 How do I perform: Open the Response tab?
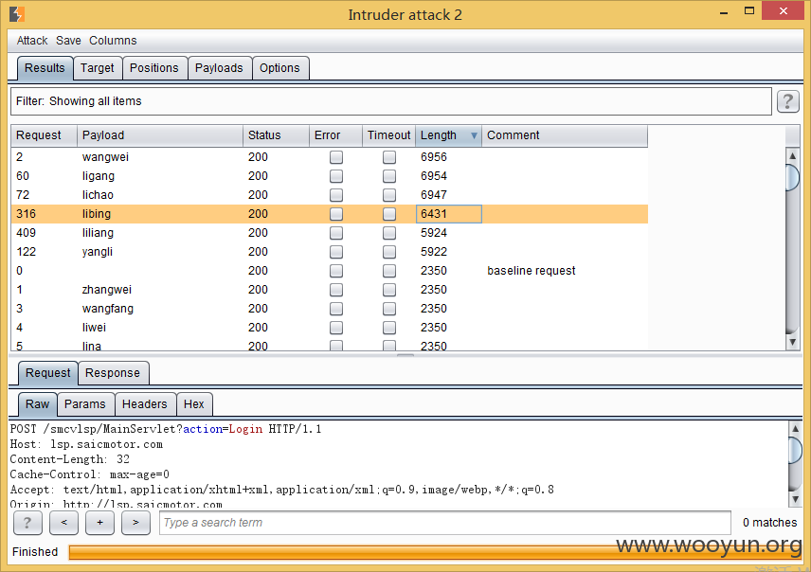[x=113, y=373]
